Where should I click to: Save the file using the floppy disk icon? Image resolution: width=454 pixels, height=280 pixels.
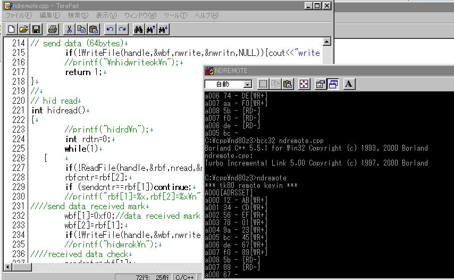[36, 29]
